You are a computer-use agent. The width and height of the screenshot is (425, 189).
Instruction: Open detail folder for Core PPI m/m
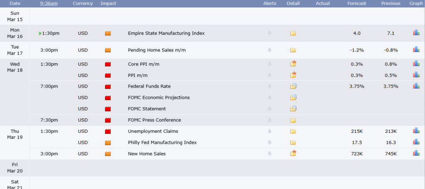tap(293, 64)
